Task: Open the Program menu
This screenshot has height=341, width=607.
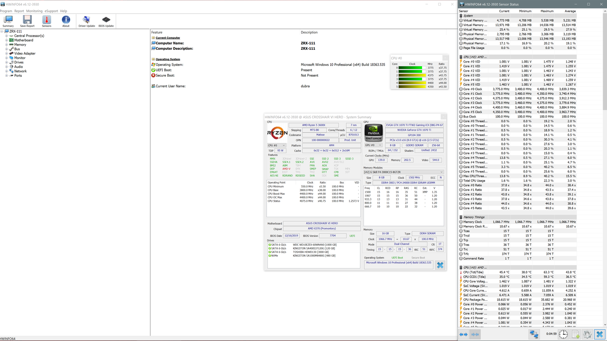Action: (x=6, y=11)
